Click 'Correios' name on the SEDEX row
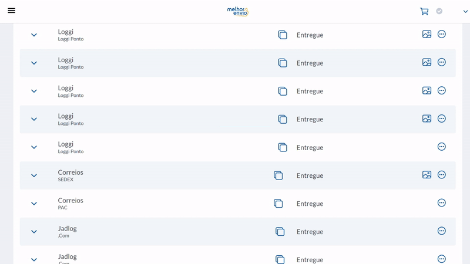This screenshot has width=470, height=264. 70,172
